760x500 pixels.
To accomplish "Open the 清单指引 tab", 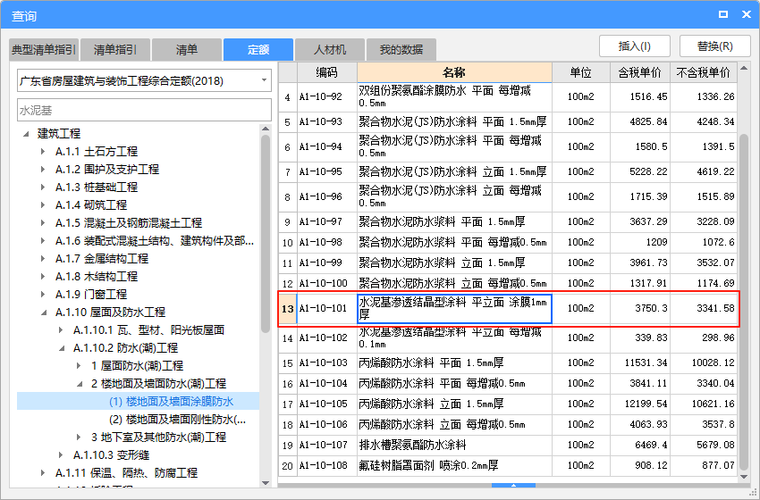I will (x=114, y=49).
